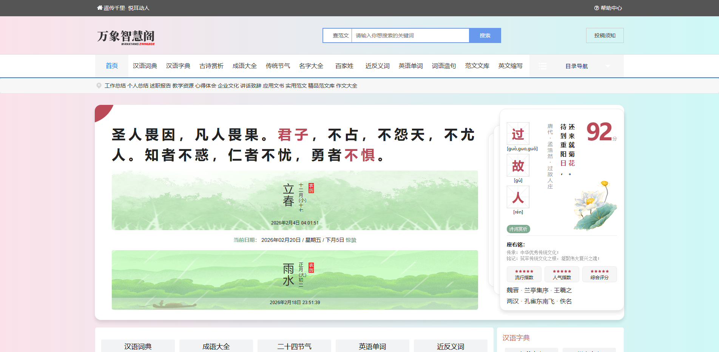Expand the 目录导航 navigation menu

pyautogui.click(x=576, y=66)
